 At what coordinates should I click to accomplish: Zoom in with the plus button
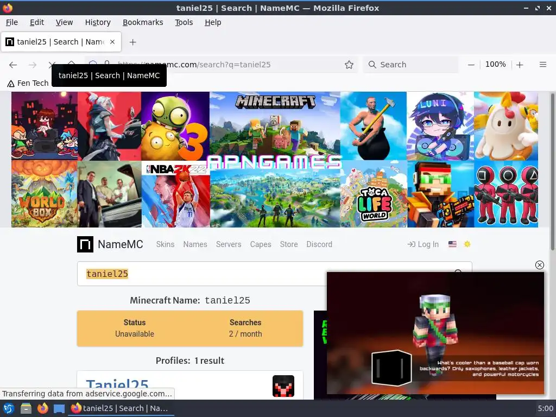point(520,65)
